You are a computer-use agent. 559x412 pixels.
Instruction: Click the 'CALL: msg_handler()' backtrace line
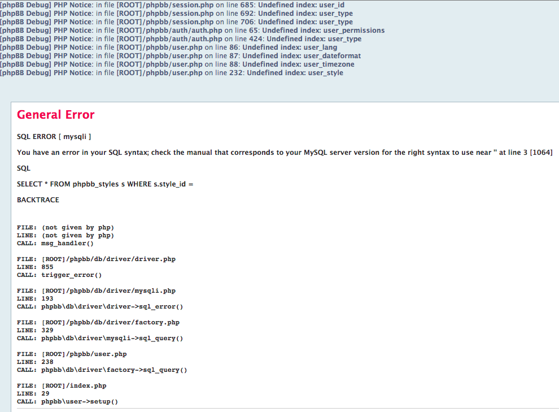coord(55,243)
